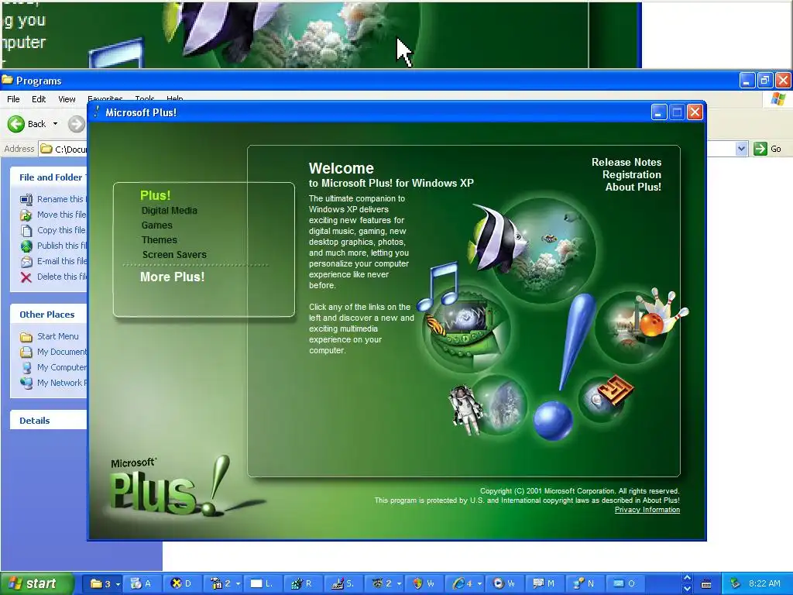Click the E-mail envelope icon
This screenshot has height=595, width=793.
26,262
